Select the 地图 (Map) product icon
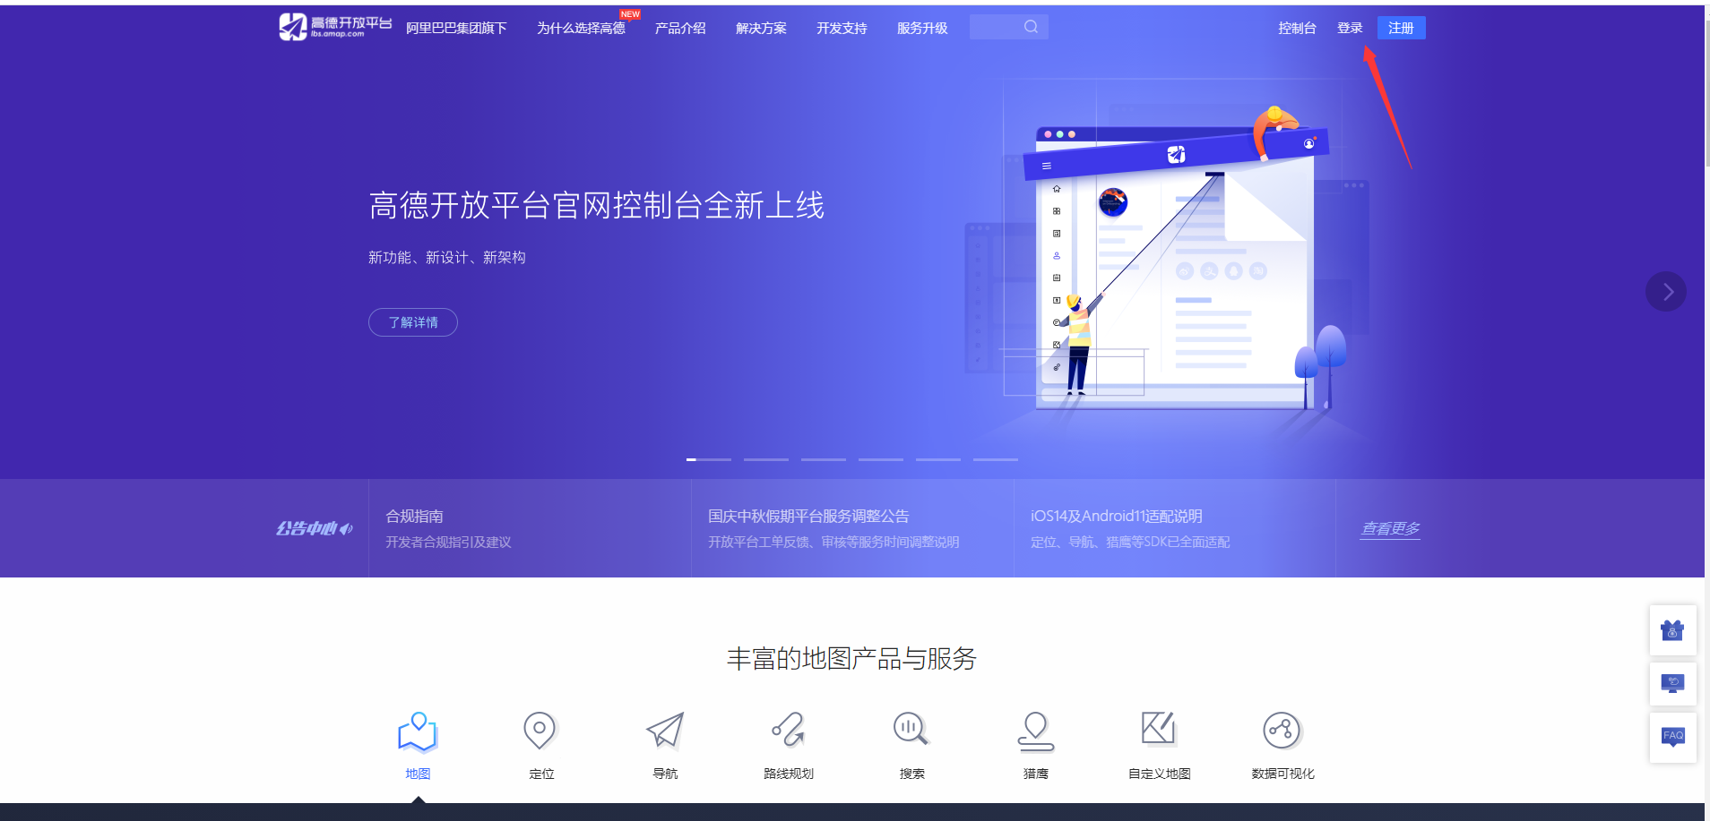 pyautogui.click(x=416, y=731)
